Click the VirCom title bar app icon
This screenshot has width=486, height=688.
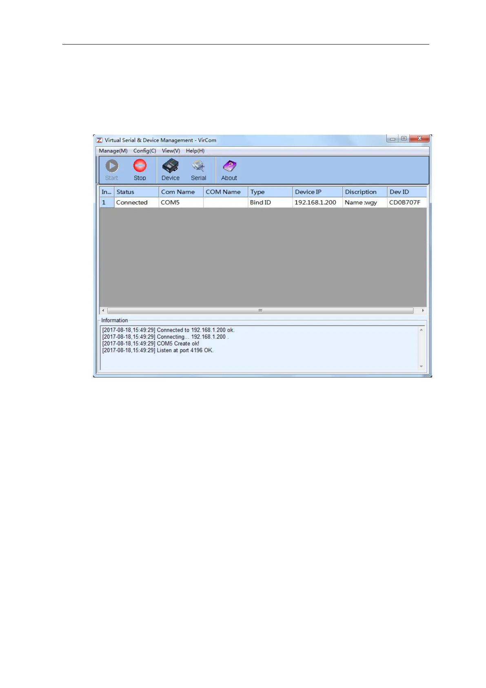pyautogui.click(x=99, y=140)
